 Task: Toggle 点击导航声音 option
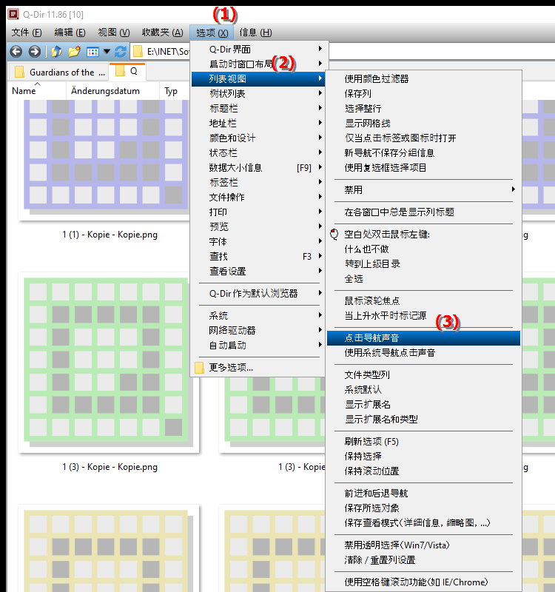pos(423,338)
